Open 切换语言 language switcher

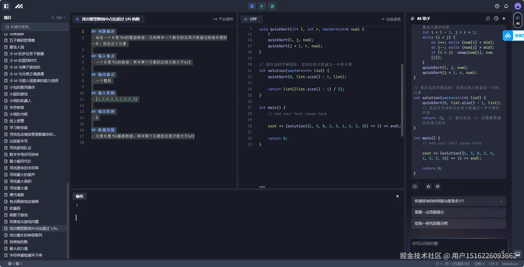[391, 19]
